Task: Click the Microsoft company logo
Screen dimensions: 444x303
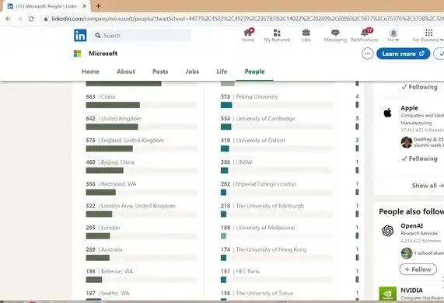Action: pyautogui.click(x=77, y=54)
